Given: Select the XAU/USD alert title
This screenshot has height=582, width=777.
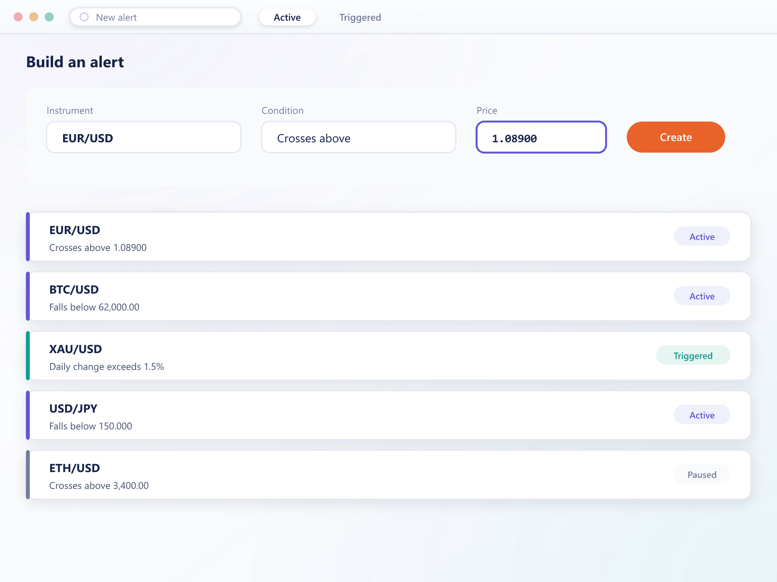Looking at the screenshot, I should pos(76,349).
